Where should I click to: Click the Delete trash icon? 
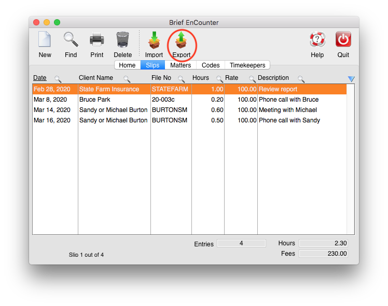(x=123, y=39)
